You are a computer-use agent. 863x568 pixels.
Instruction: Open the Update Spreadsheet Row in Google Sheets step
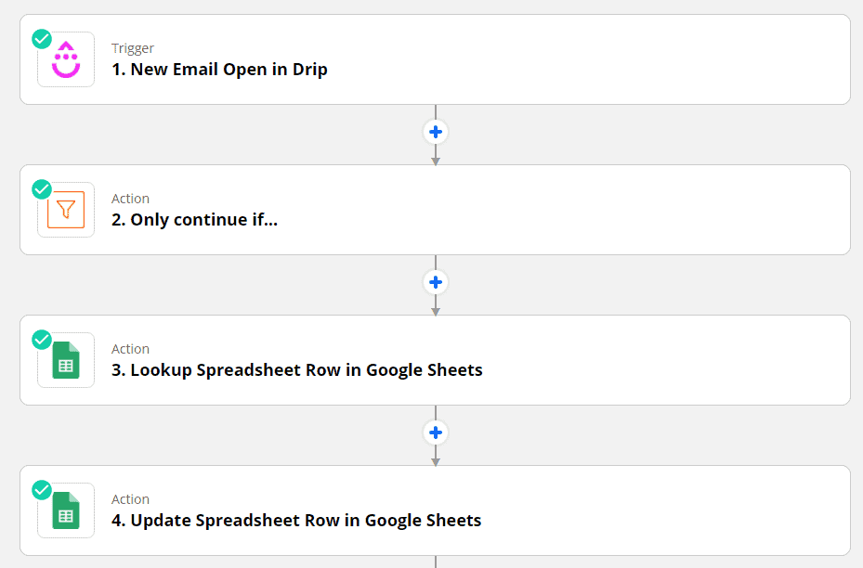[435, 510]
